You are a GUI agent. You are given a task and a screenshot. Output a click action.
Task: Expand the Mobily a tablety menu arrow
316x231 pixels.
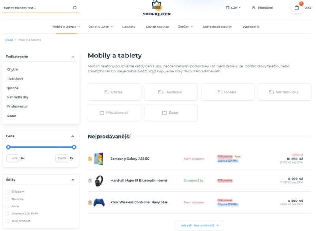[x=79, y=27]
